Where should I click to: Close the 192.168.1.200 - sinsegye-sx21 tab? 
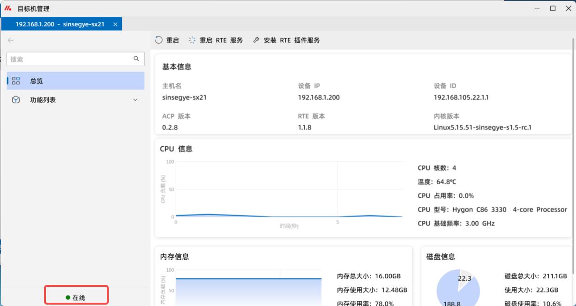[x=115, y=24]
